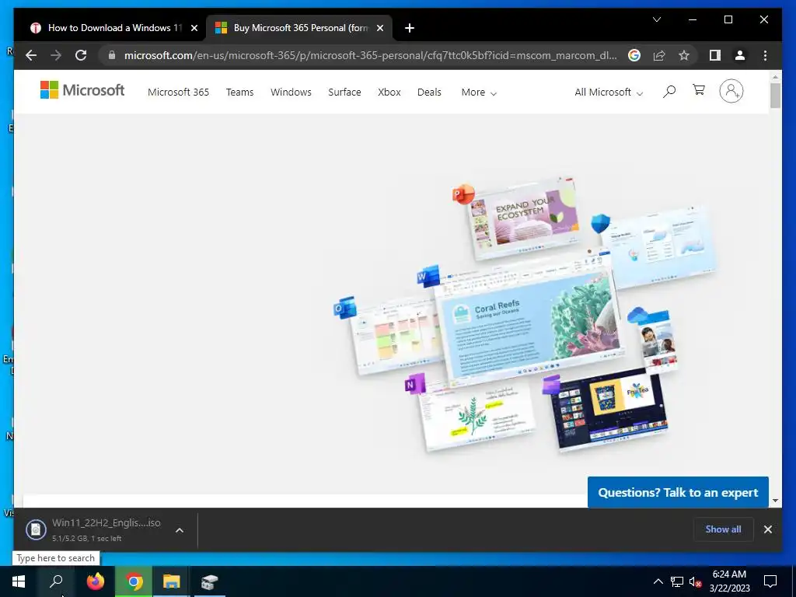Share this page using share icon
Viewport: 796px width, 597px height.
pyautogui.click(x=659, y=55)
